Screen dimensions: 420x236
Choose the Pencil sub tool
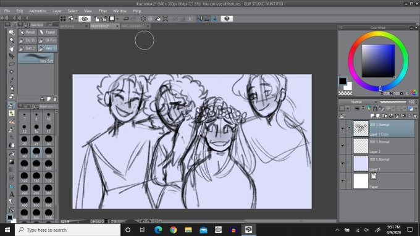point(28,32)
